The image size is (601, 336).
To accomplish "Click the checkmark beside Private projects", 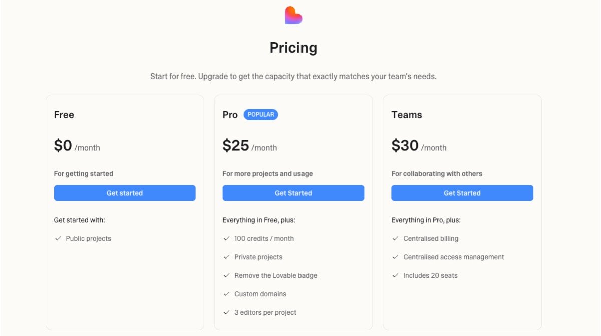I will [x=227, y=257].
